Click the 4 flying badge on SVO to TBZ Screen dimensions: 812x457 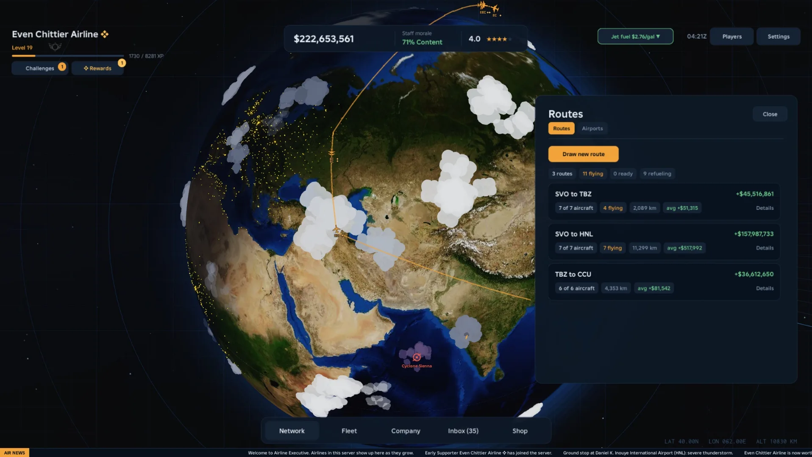pos(613,208)
